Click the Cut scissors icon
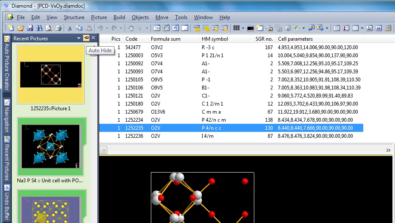Screen dimensions: 395x223 point(70,28)
